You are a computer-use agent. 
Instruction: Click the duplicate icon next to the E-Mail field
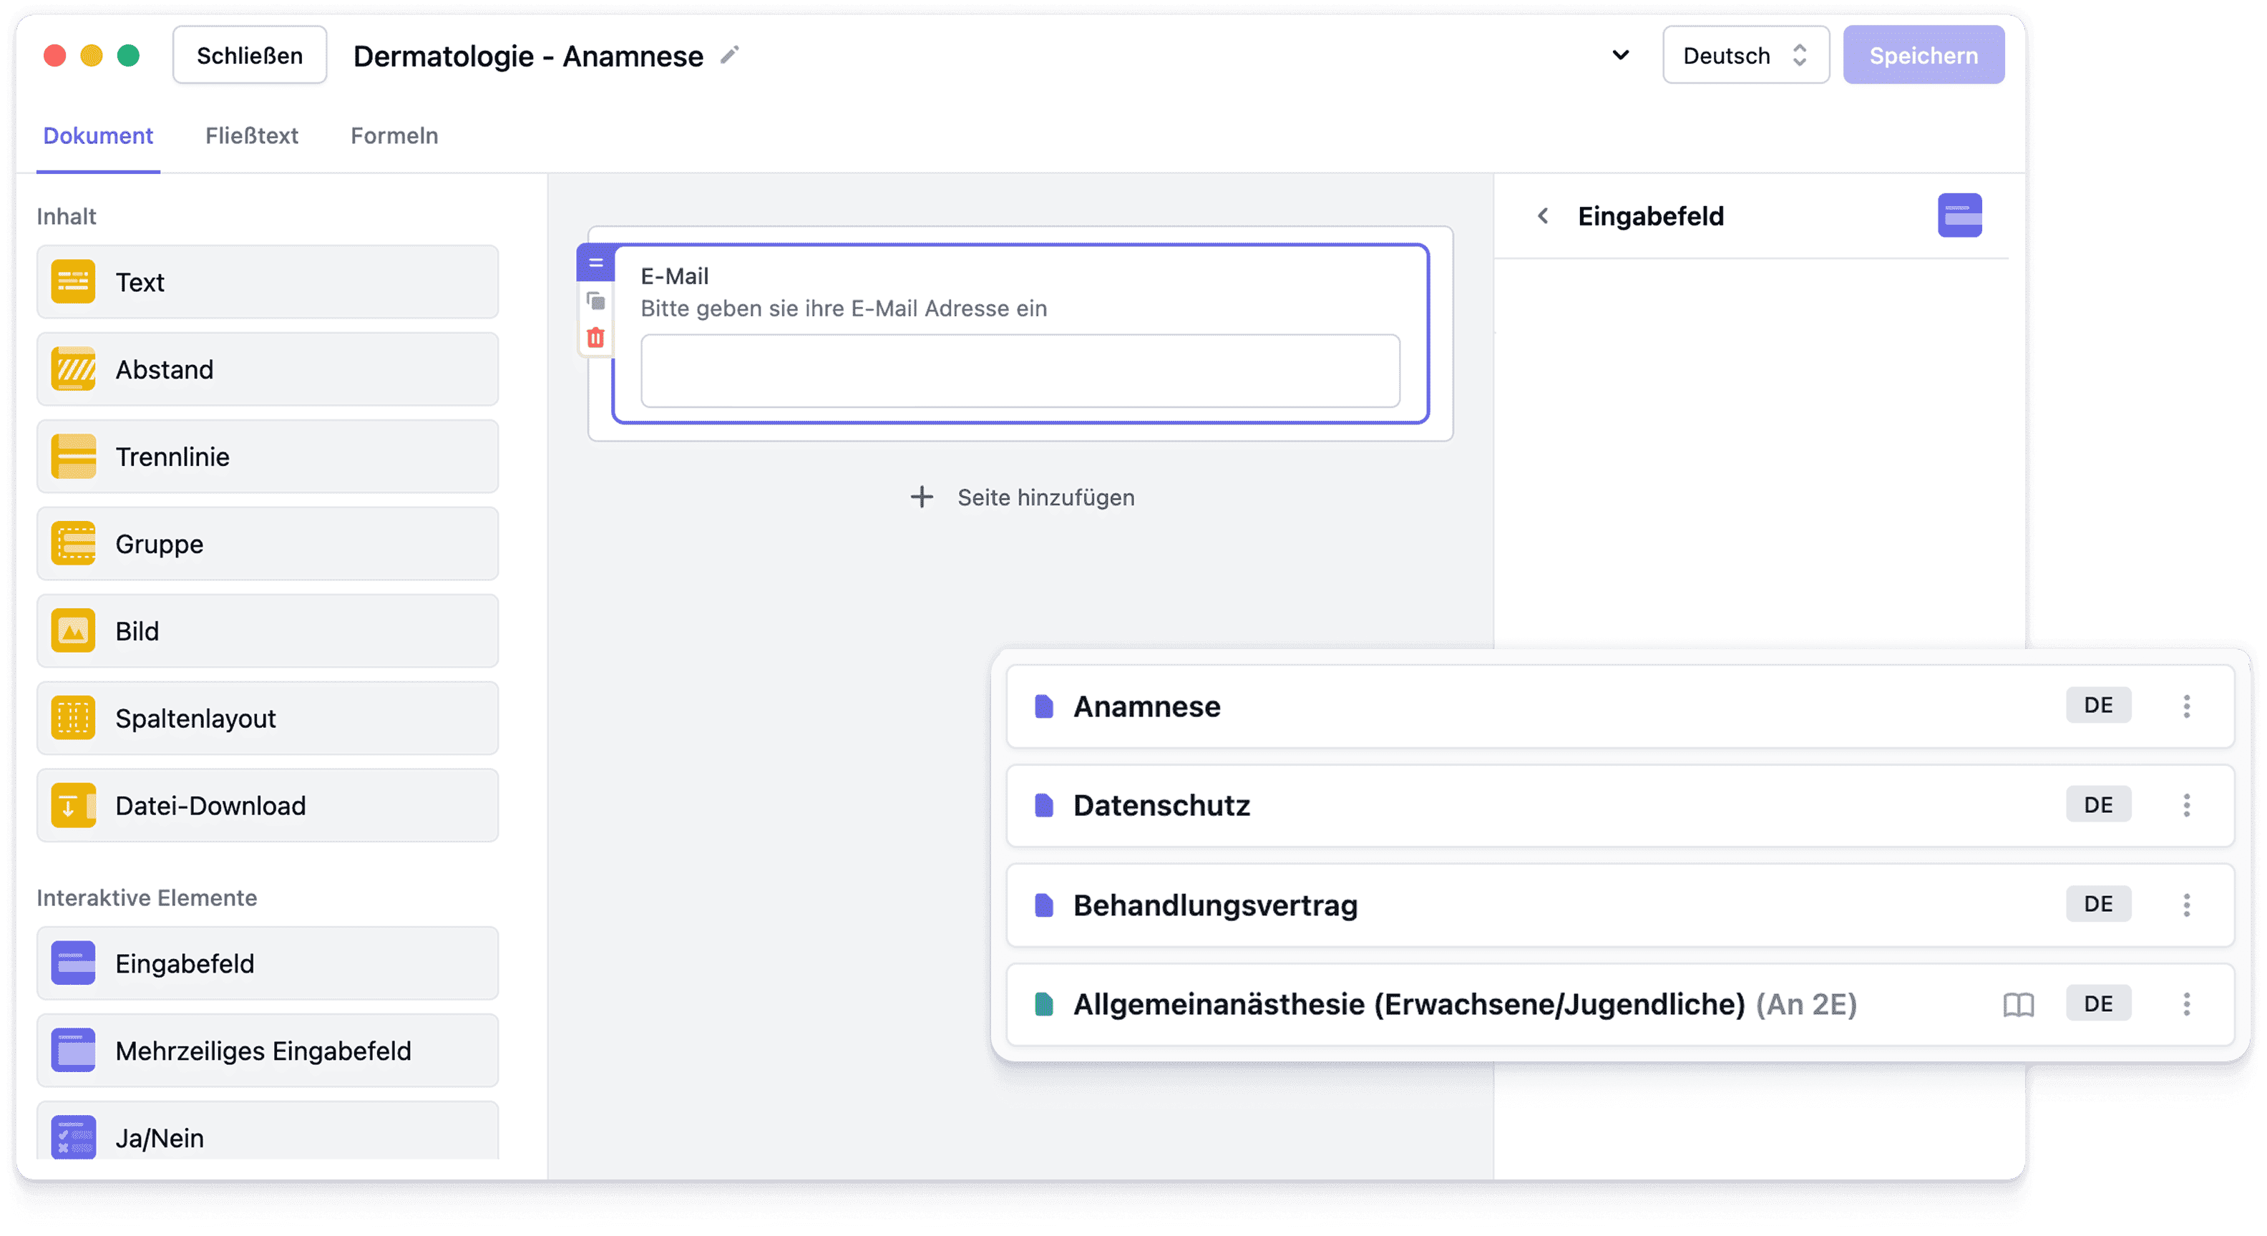click(596, 301)
